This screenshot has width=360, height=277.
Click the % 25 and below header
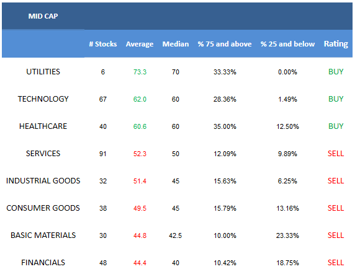coord(287,44)
